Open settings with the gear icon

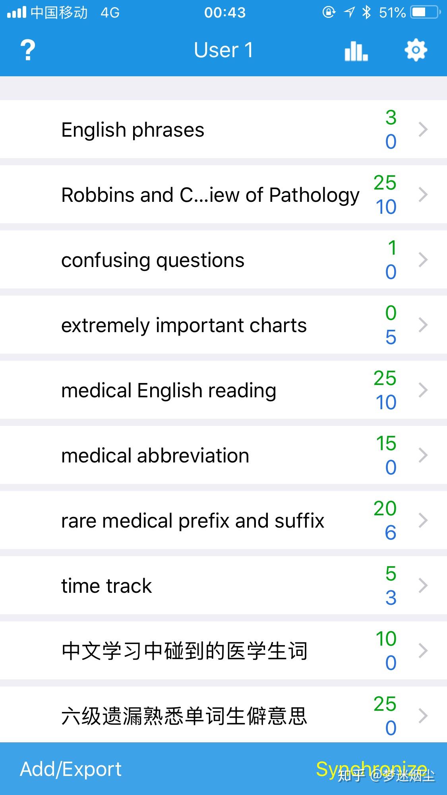click(x=416, y=50)
